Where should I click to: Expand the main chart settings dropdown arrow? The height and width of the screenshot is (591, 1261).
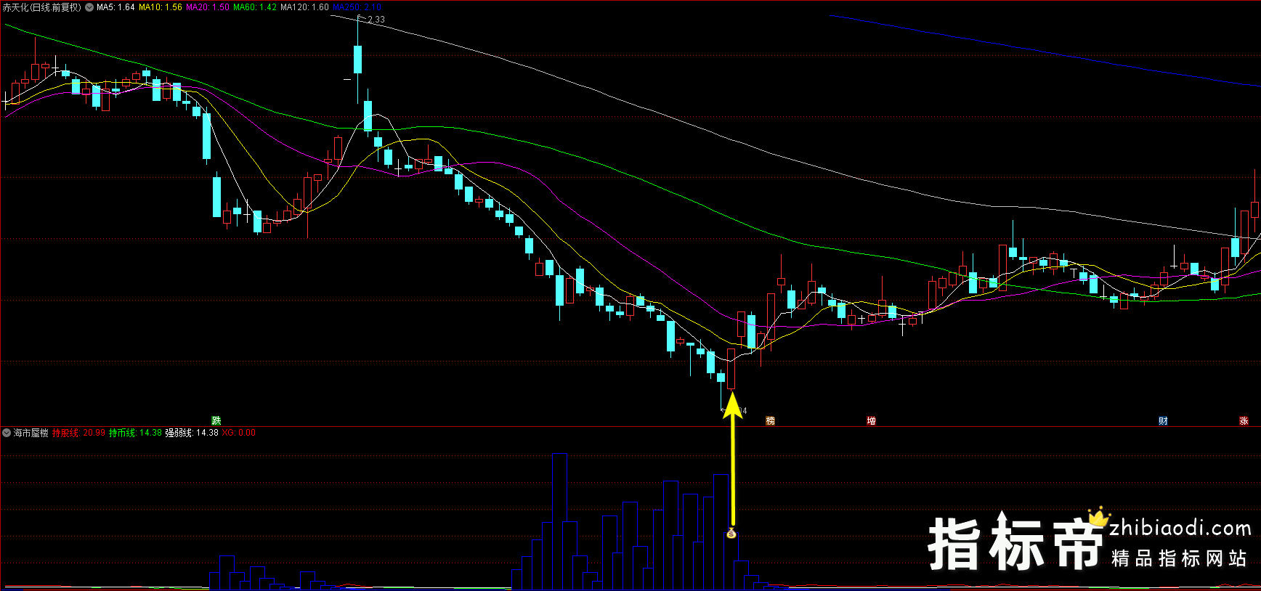pos(89,7)
